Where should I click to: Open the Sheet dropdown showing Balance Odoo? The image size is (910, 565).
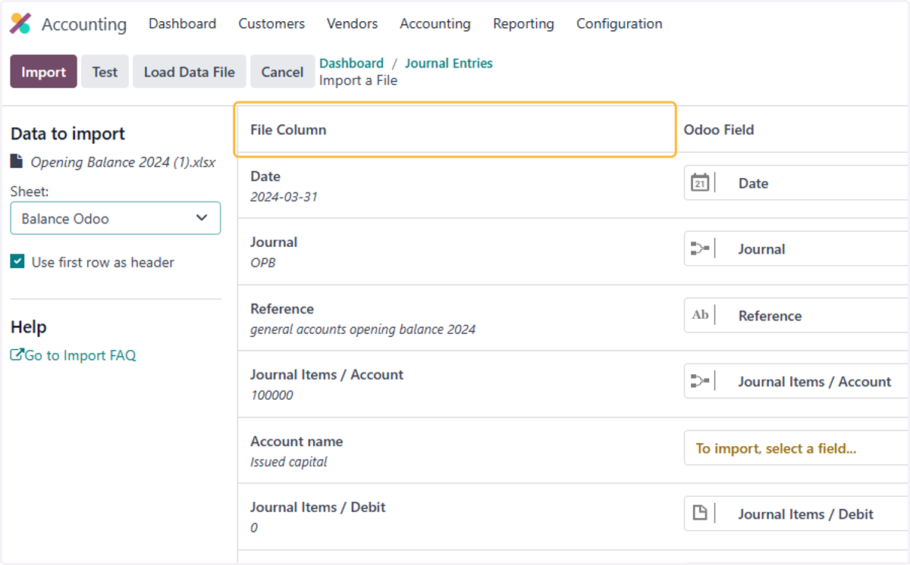coord(115,218)
